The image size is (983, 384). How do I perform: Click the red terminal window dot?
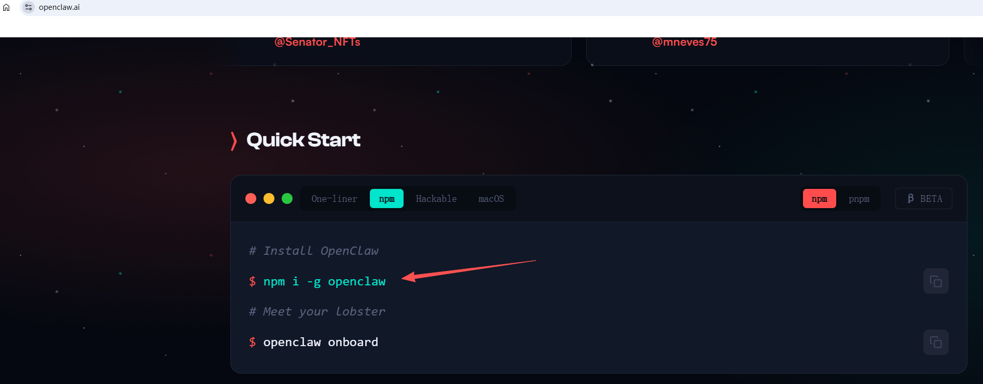(251, 199)
